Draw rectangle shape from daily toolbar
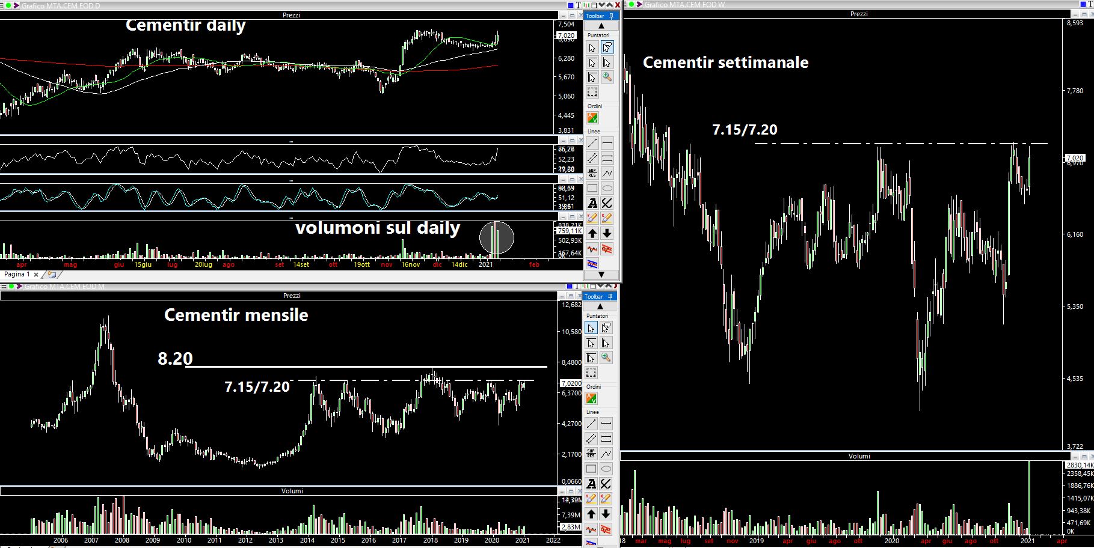 tap(592, 189)
